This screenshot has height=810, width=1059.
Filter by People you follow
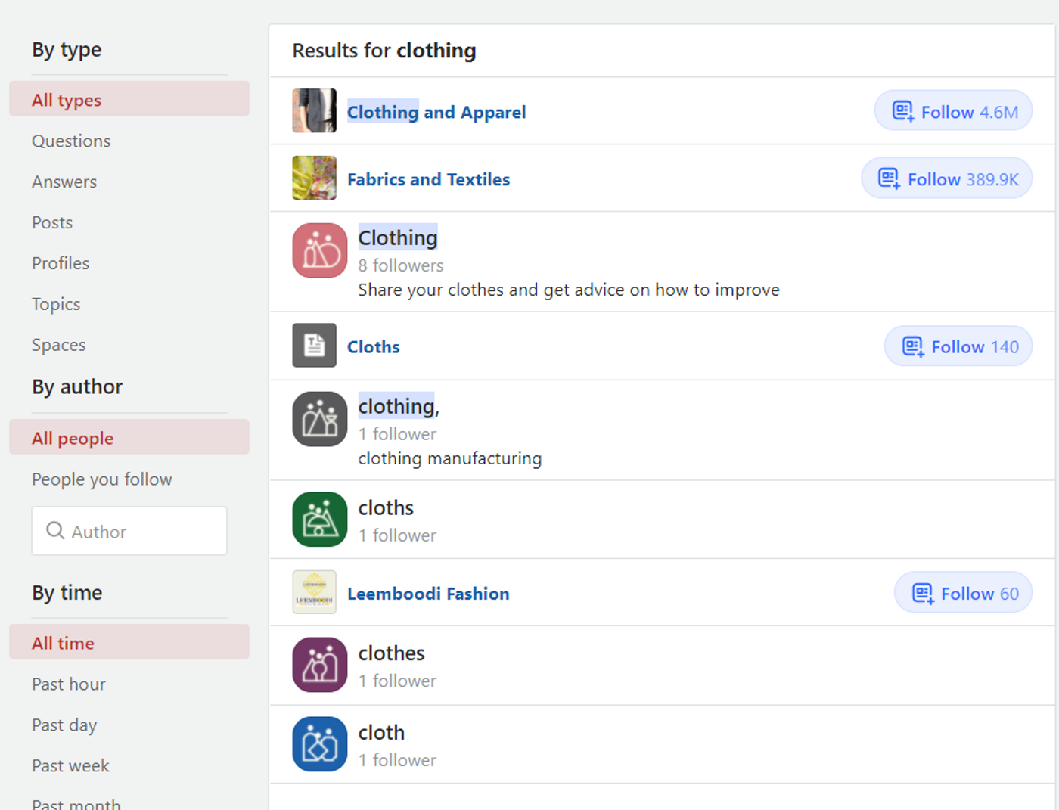pos(102,479)
